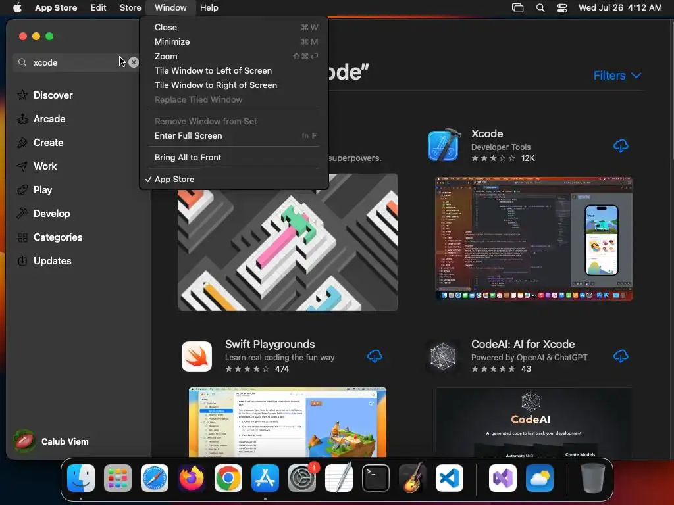Open Discover section star icon

(22, 95)
